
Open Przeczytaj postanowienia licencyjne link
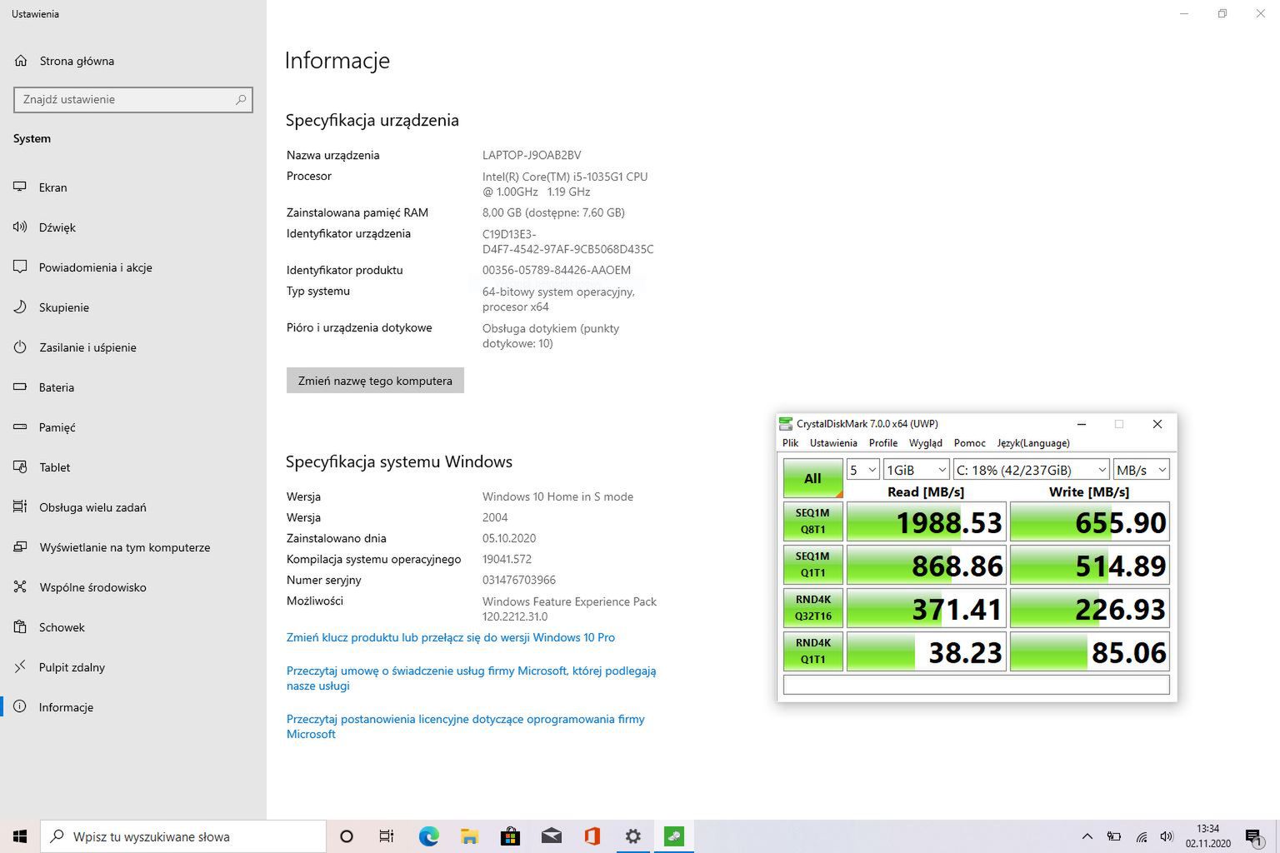point(466,726)
